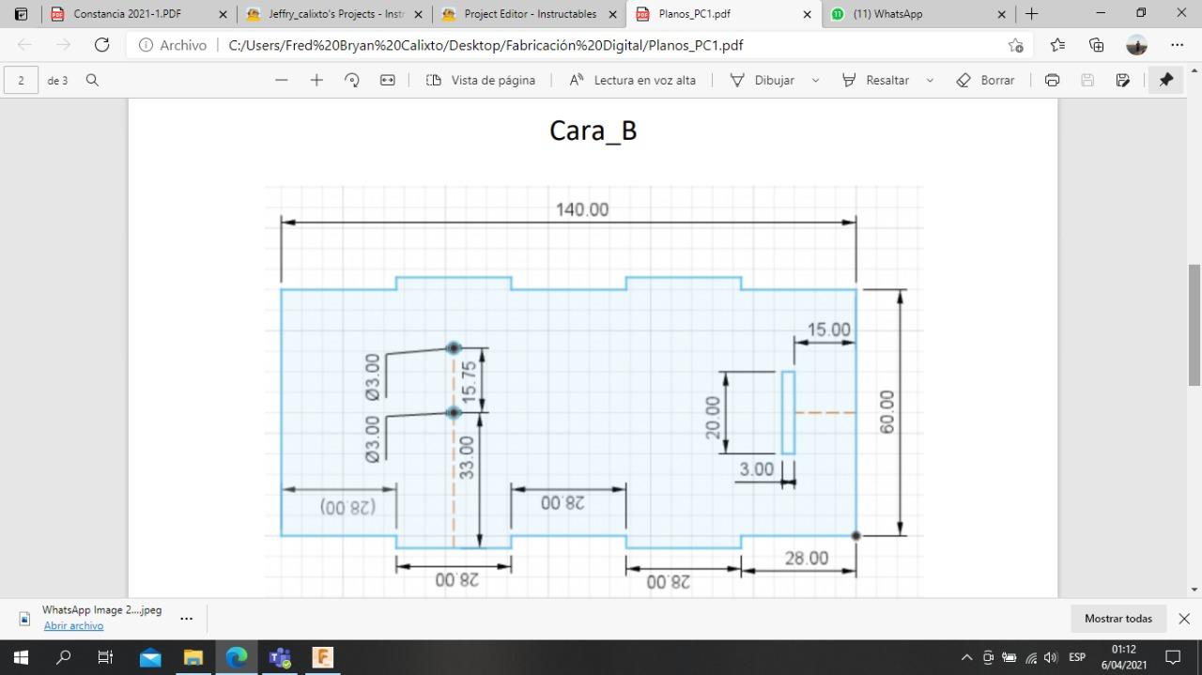Open Mail app from taskbar

[150, 657]
